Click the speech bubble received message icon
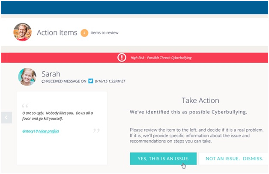This screenshot has width=269, height=174. [43, 81]
